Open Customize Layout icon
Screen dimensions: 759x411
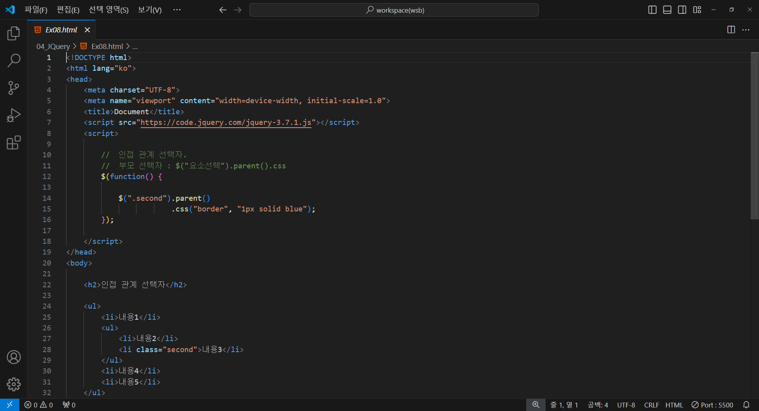[x=697, y=10]
